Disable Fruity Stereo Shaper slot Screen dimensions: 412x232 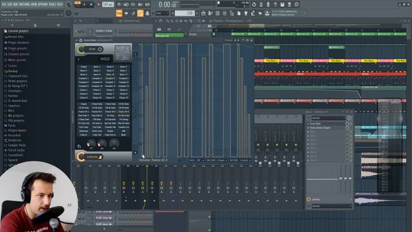[347, 128]
